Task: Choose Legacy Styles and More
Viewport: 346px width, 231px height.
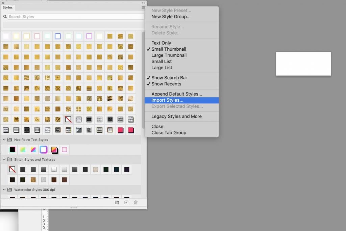Action: tap(176, 117)
